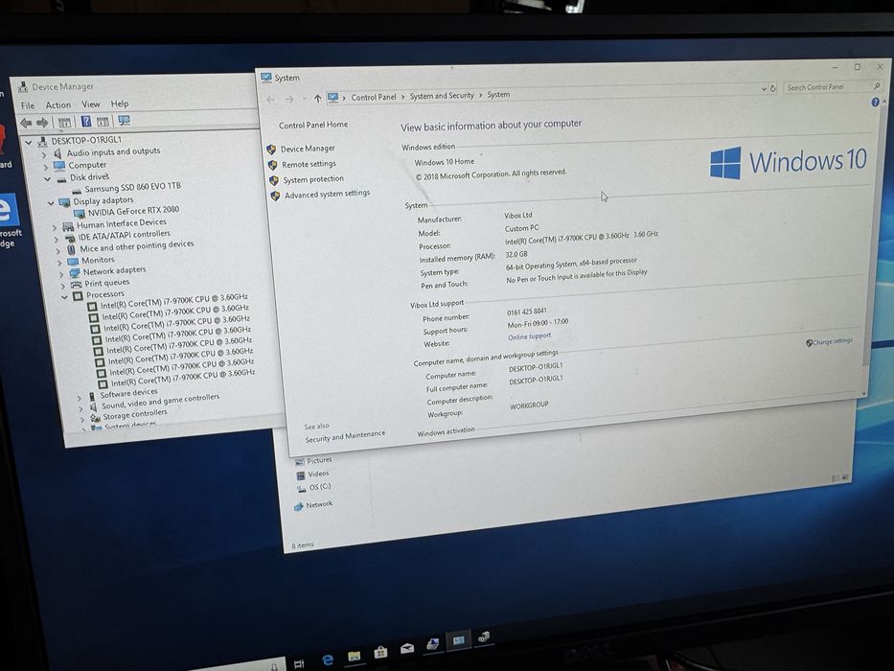894x671 pixels.
Task: Expand Mice and other pointing devices
Action: pos(57,250)
